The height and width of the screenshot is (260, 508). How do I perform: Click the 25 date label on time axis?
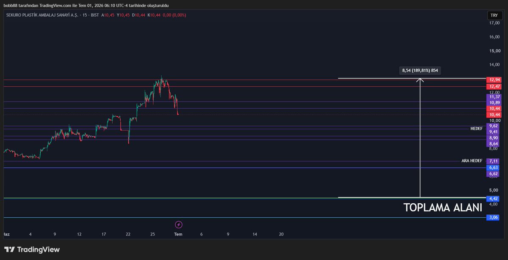point(152,234)
